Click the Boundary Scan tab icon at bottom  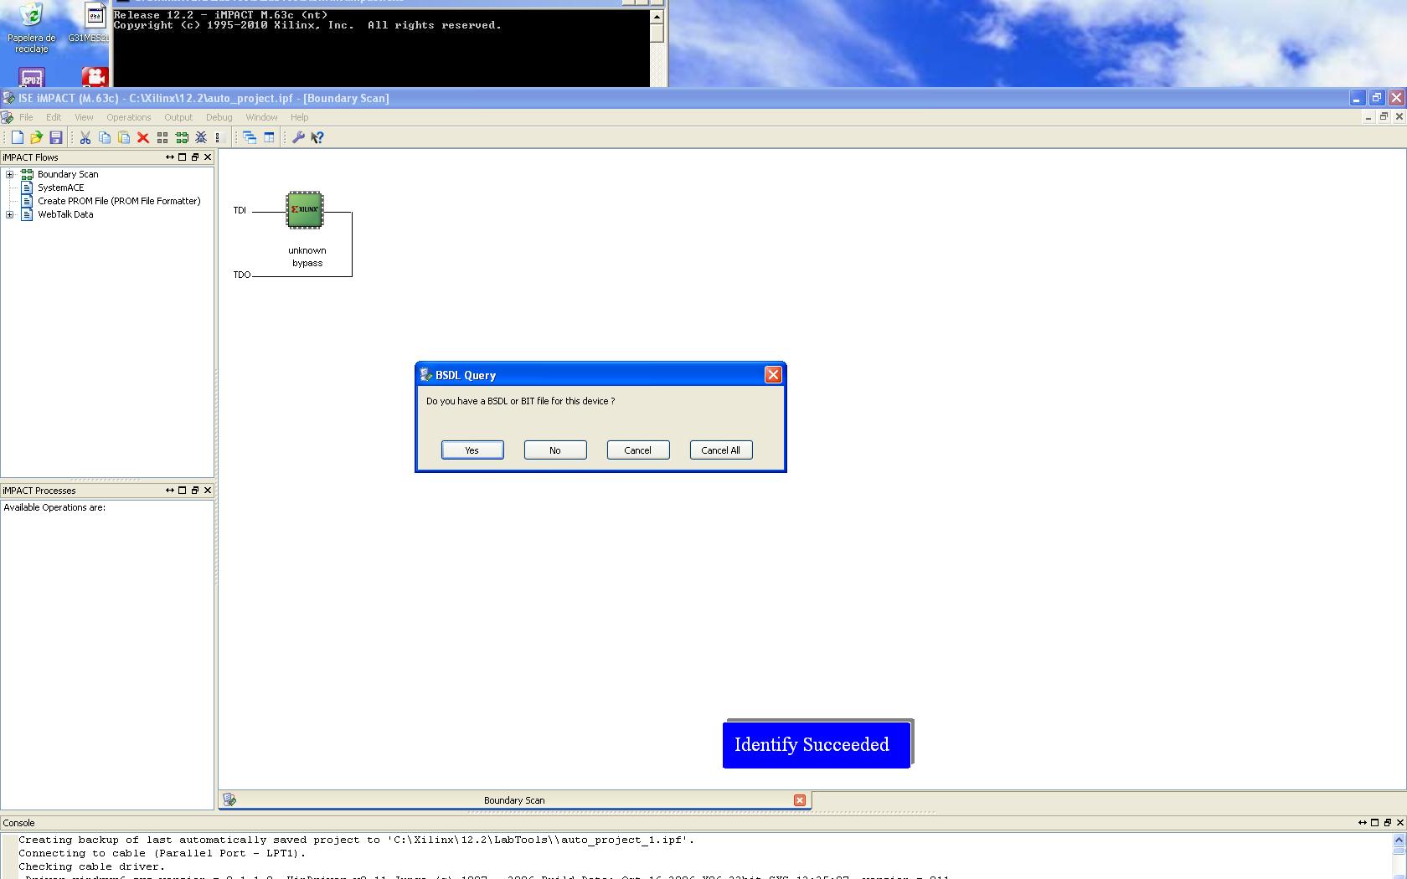pyautogui.click(x=230, y=800)
